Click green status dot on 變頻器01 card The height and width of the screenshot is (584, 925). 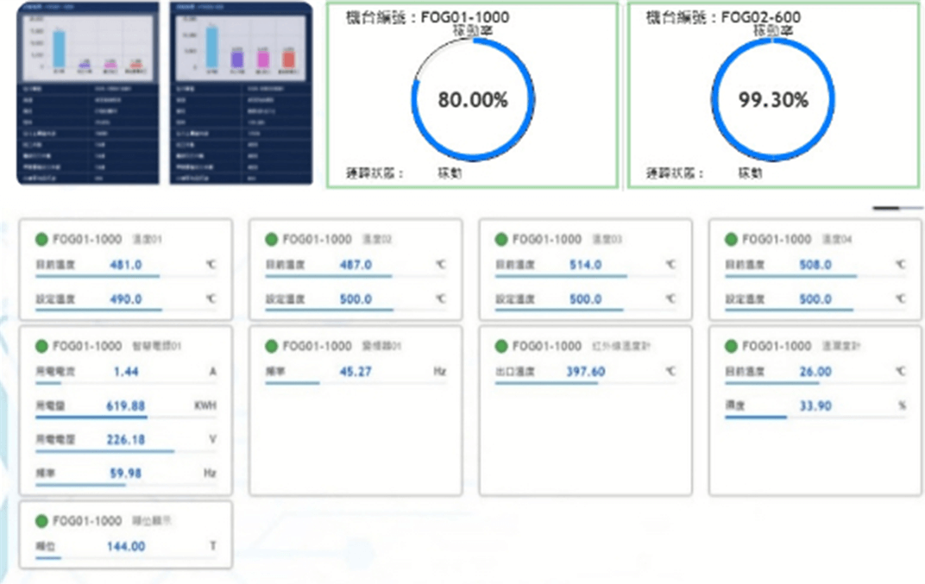[x=271, y=346]
